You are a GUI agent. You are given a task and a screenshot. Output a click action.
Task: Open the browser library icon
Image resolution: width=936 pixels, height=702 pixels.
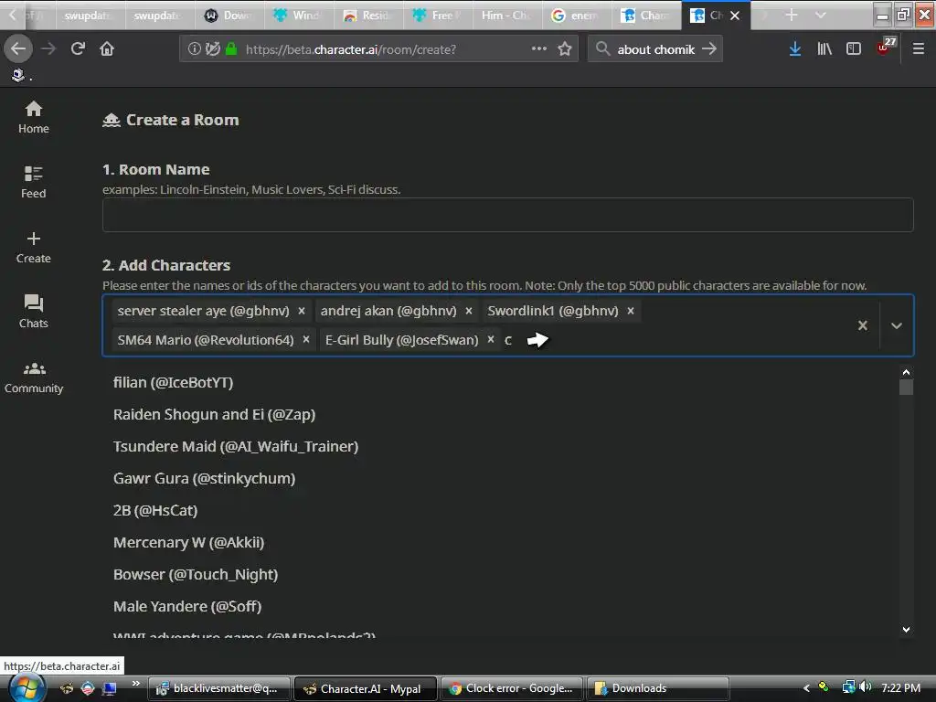click(x=824, y=49)
